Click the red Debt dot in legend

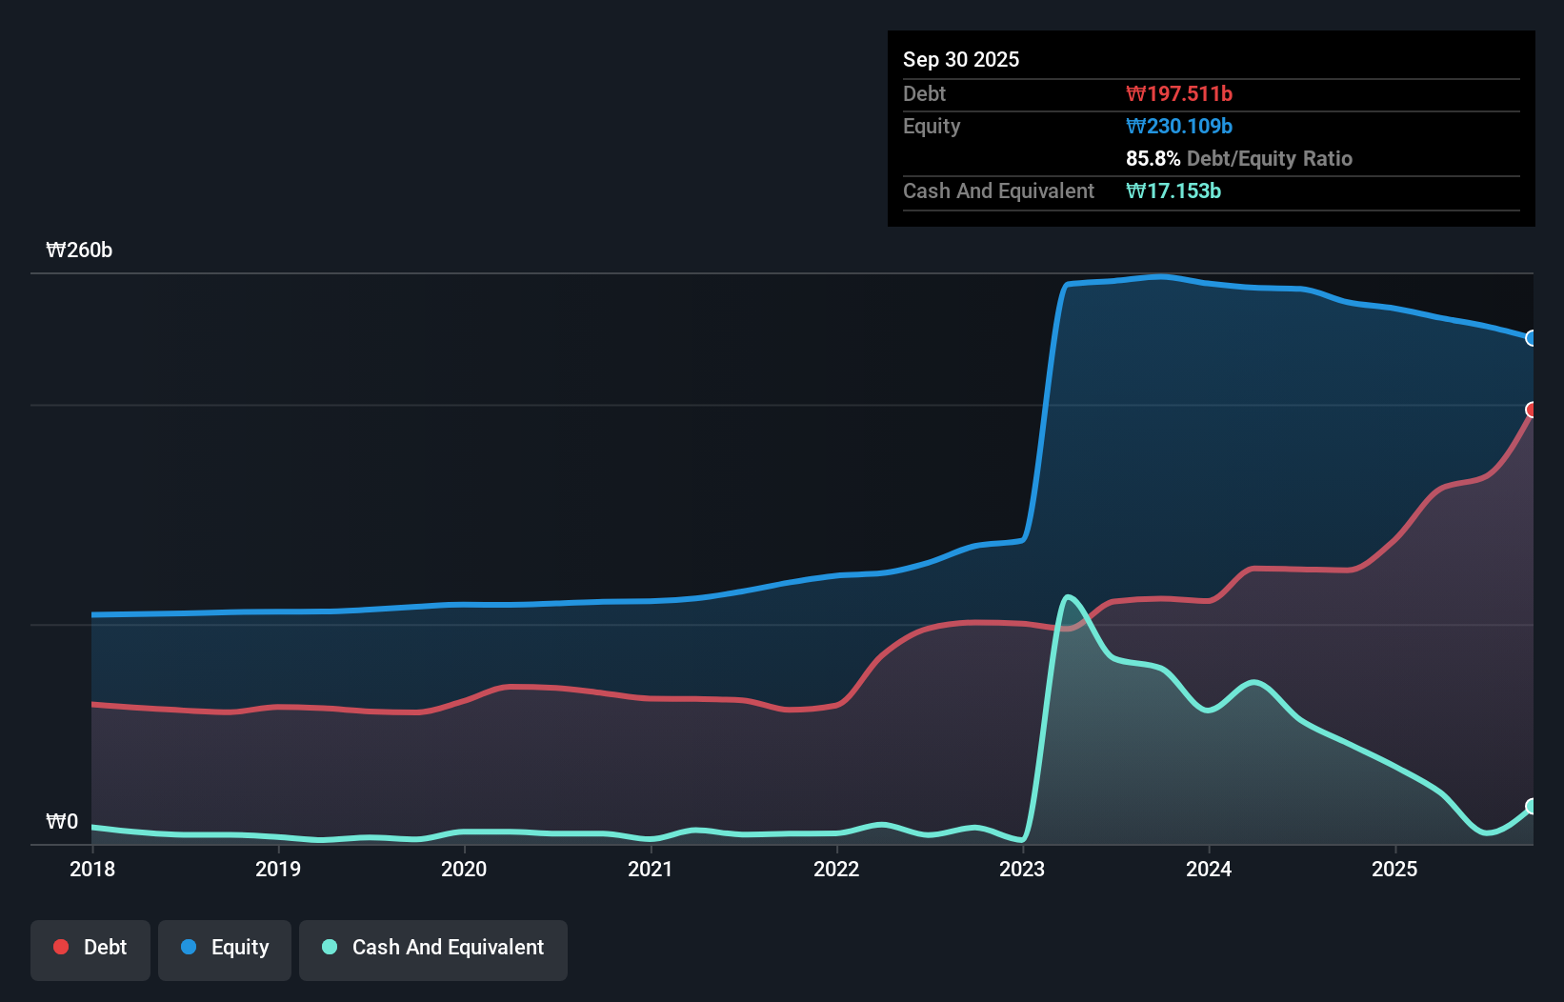click(61, 947)
